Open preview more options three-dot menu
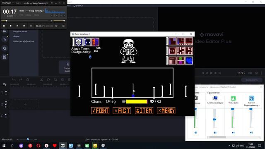Viewport: 265px width, 149px height. click(261, 73)
